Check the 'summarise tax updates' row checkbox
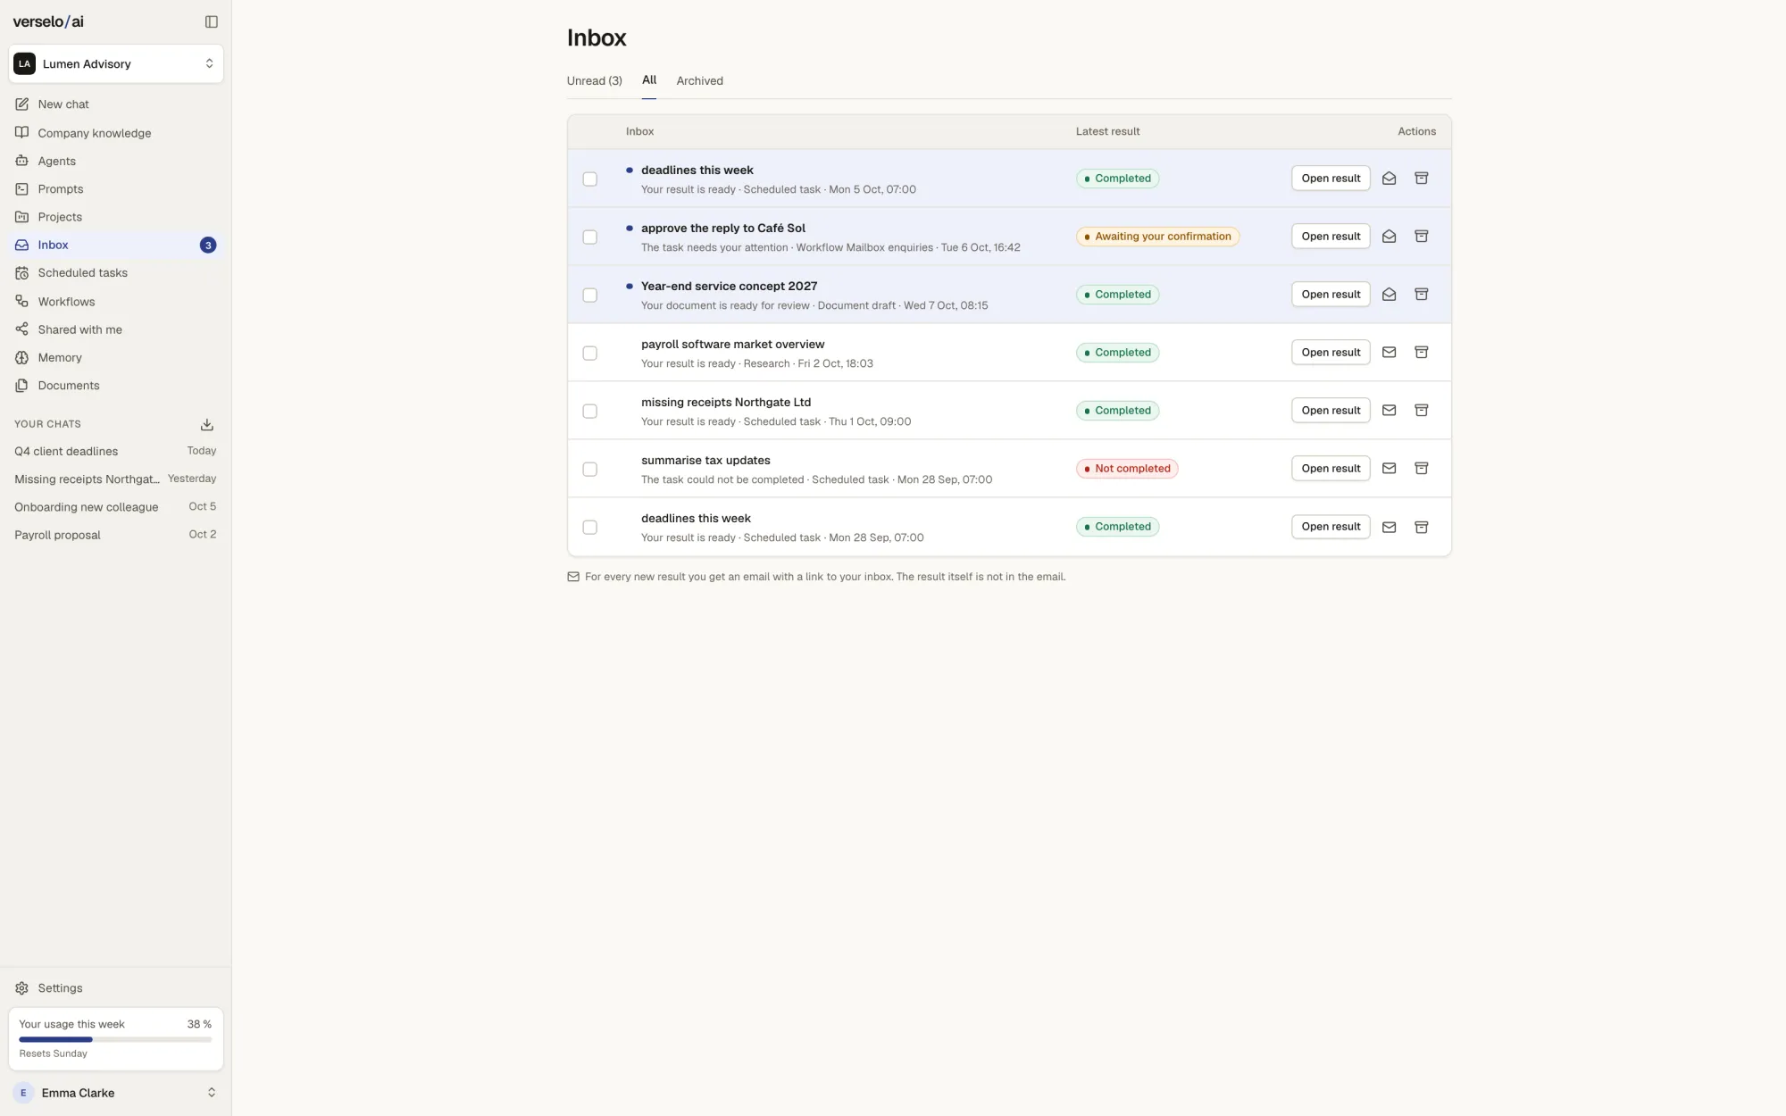The height and width of the screenshot is (1116, 1786). point(589,470)
